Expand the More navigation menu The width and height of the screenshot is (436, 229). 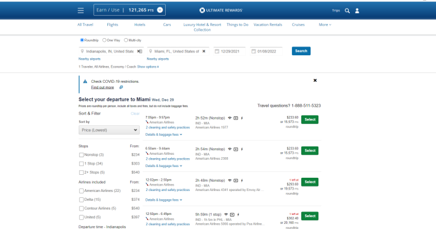(x=325, y=25)
